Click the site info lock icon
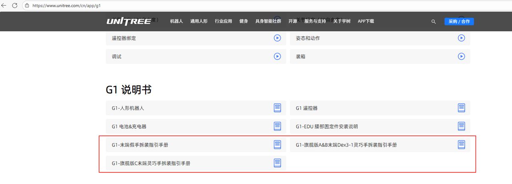 coord(27,6)
